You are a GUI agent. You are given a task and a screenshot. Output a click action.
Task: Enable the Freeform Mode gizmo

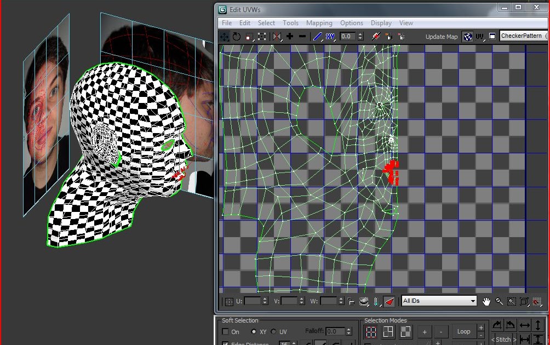tap(263, 36)
